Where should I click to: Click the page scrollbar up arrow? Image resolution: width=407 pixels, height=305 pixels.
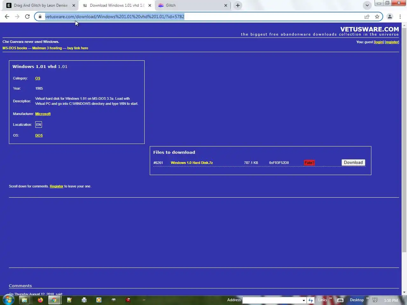(x=404, y=25)
